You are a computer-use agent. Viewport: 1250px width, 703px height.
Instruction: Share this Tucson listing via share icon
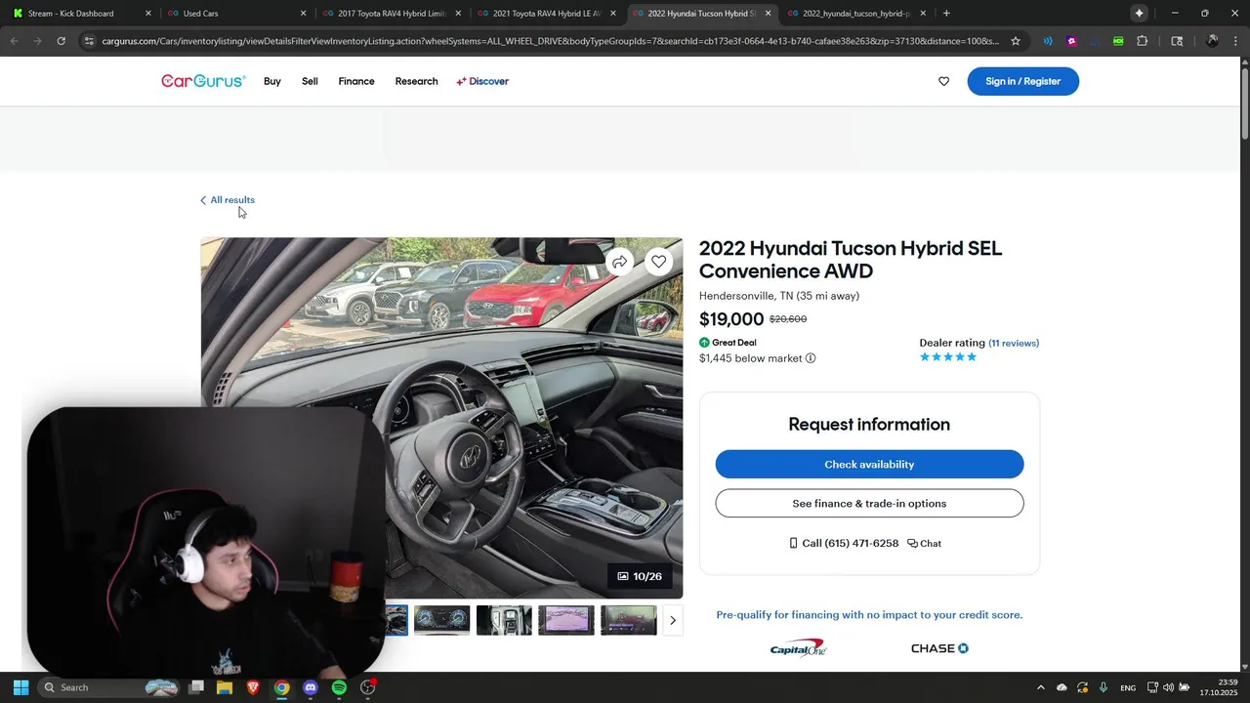[619, 262]
